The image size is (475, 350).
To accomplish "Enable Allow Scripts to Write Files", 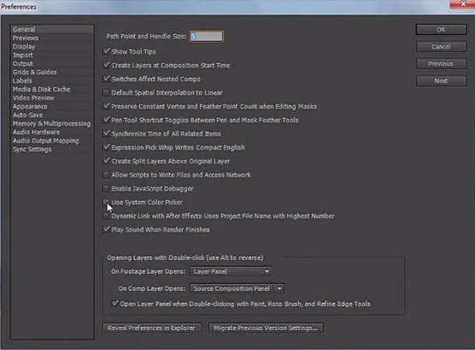I will (x=106, y=175).
